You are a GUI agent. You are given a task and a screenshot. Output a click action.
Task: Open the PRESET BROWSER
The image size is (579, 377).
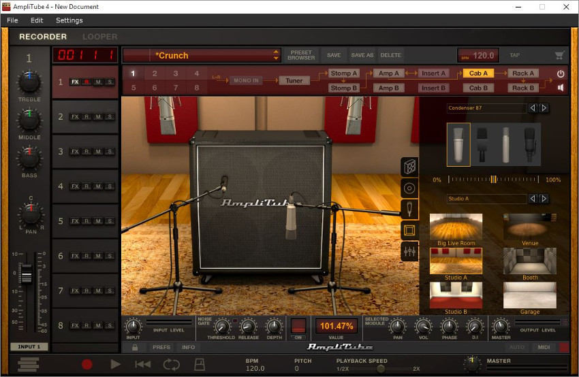coord(301,55)
